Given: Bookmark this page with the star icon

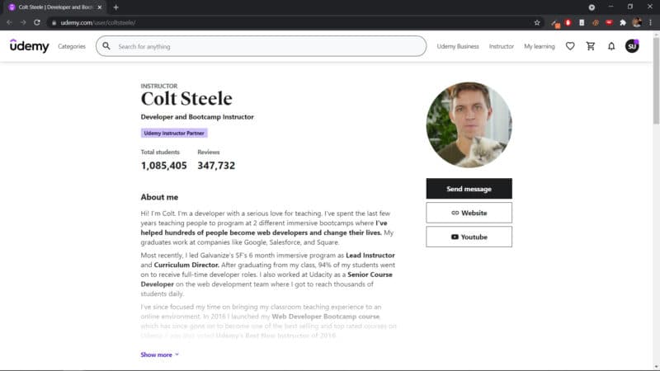Looking at the screenshot, I should click(x=537, y=22).
